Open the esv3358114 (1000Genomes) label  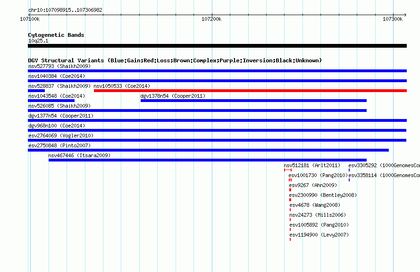(384, 175)
